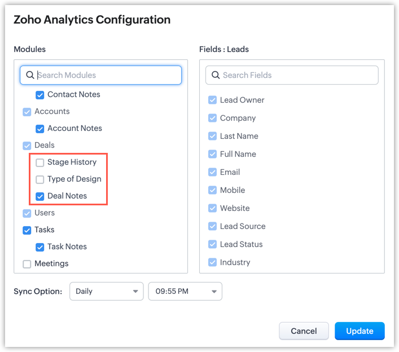Select the Accounts module in list
This screenshot has width=399, height=352.
coord(52,112)
